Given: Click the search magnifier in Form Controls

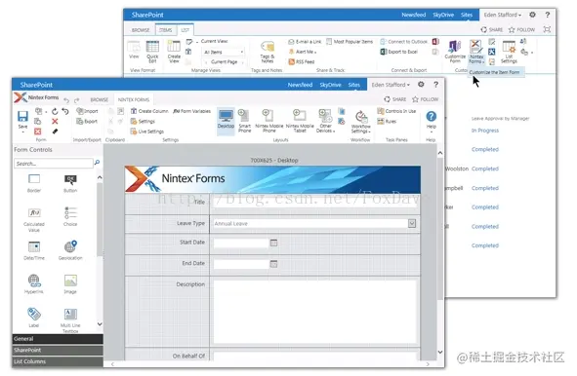Looking at the screenshot, I should 98,163.
